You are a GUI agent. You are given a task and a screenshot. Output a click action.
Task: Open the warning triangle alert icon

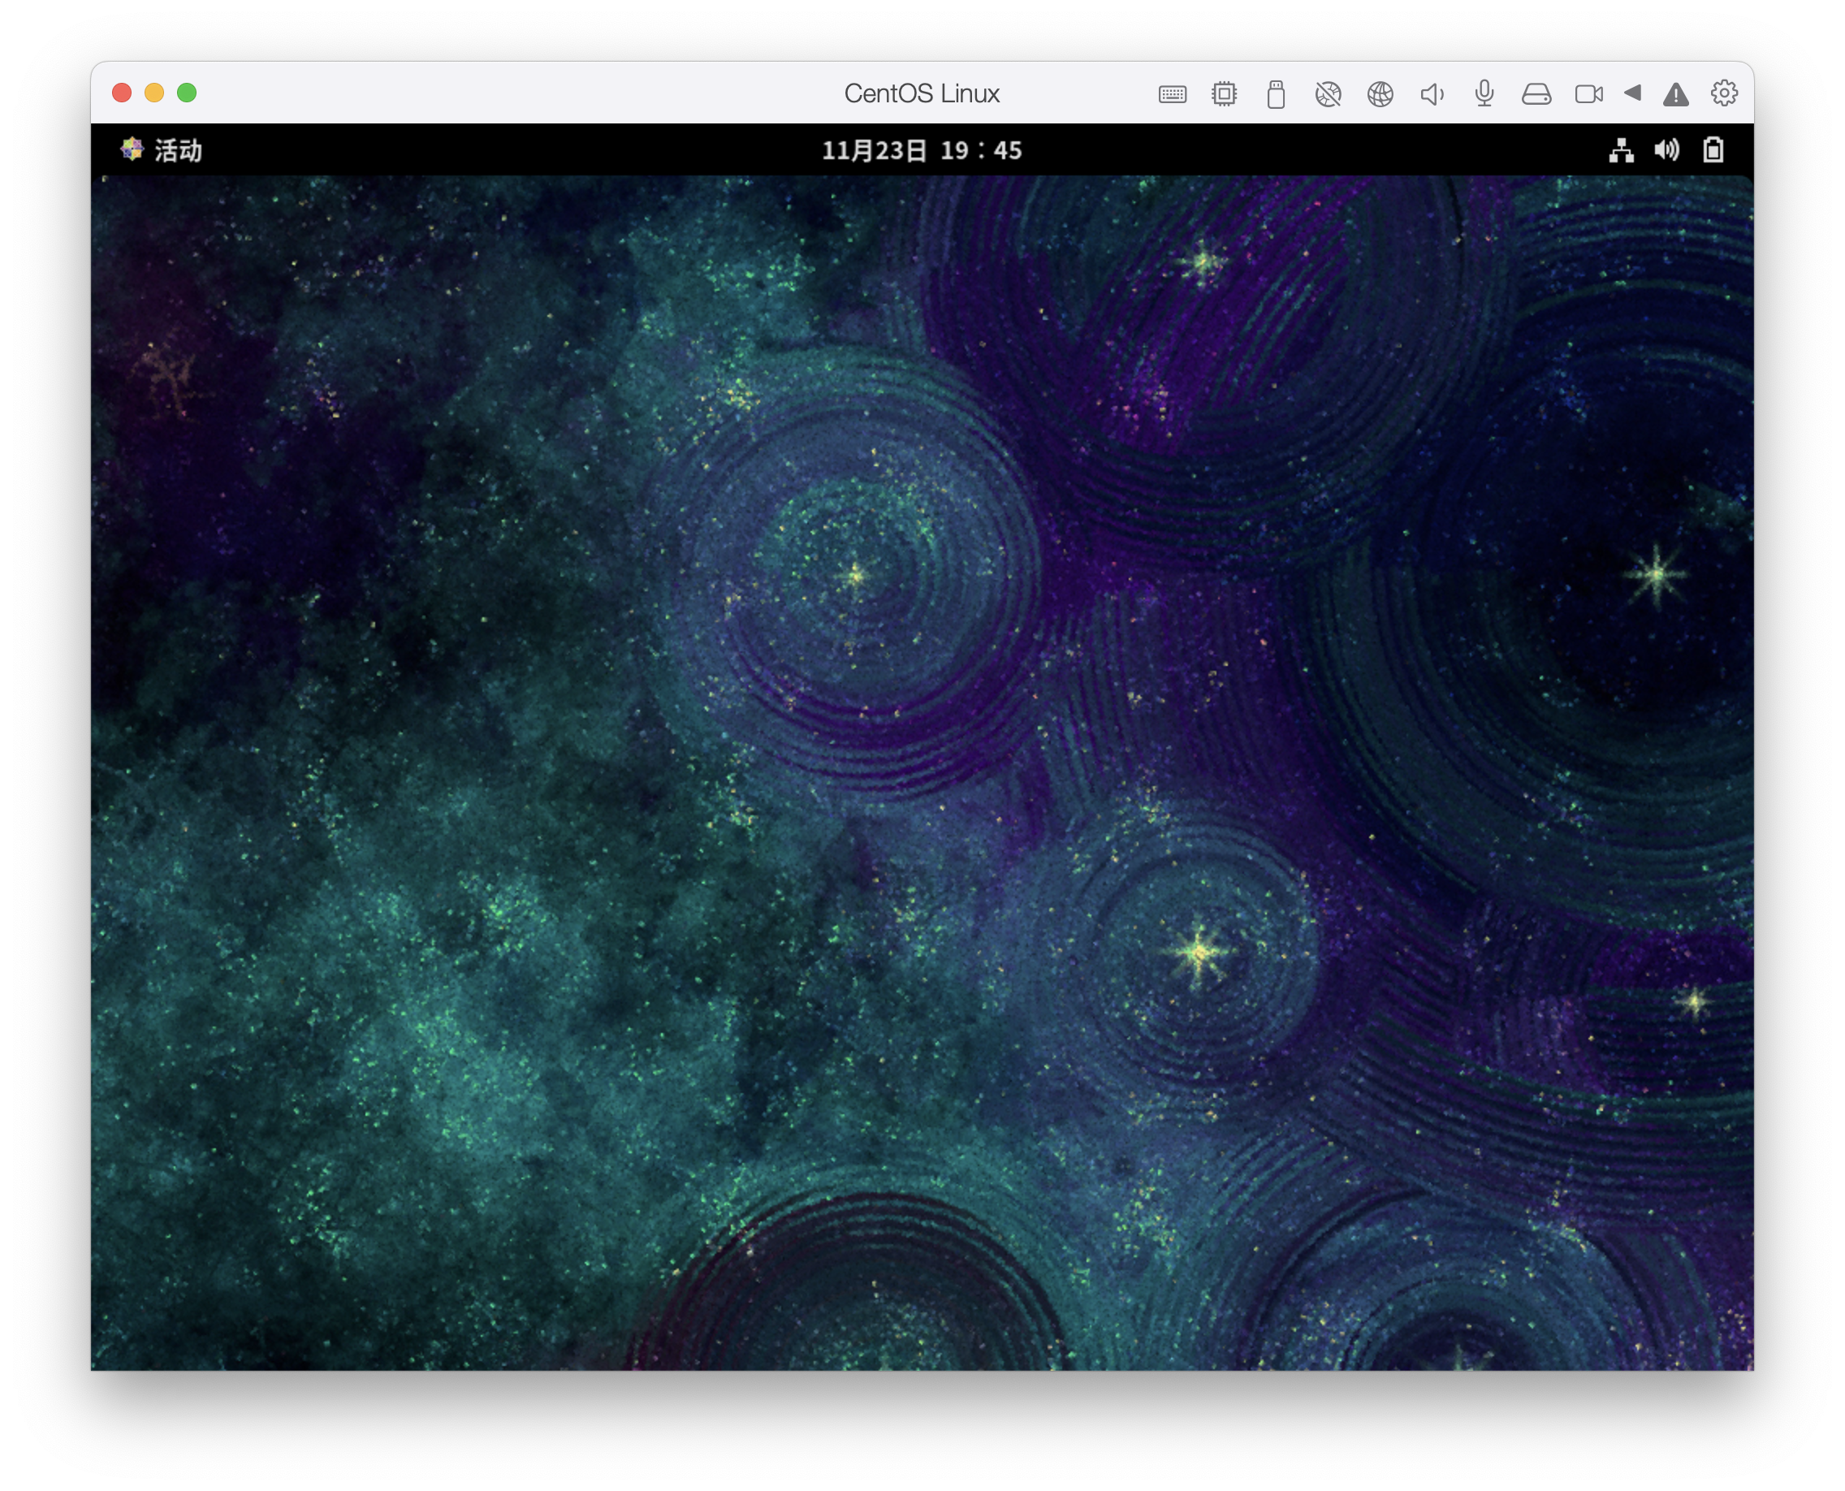coord(1676,94)
